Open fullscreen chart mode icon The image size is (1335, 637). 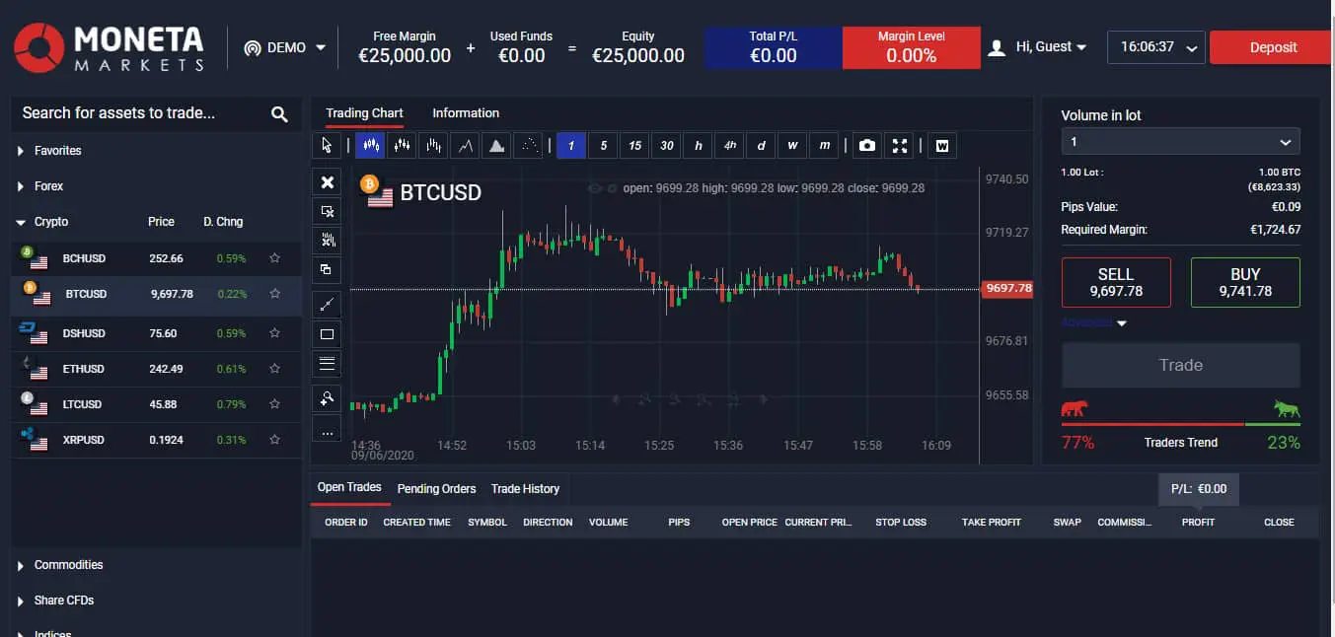point(899,146)
